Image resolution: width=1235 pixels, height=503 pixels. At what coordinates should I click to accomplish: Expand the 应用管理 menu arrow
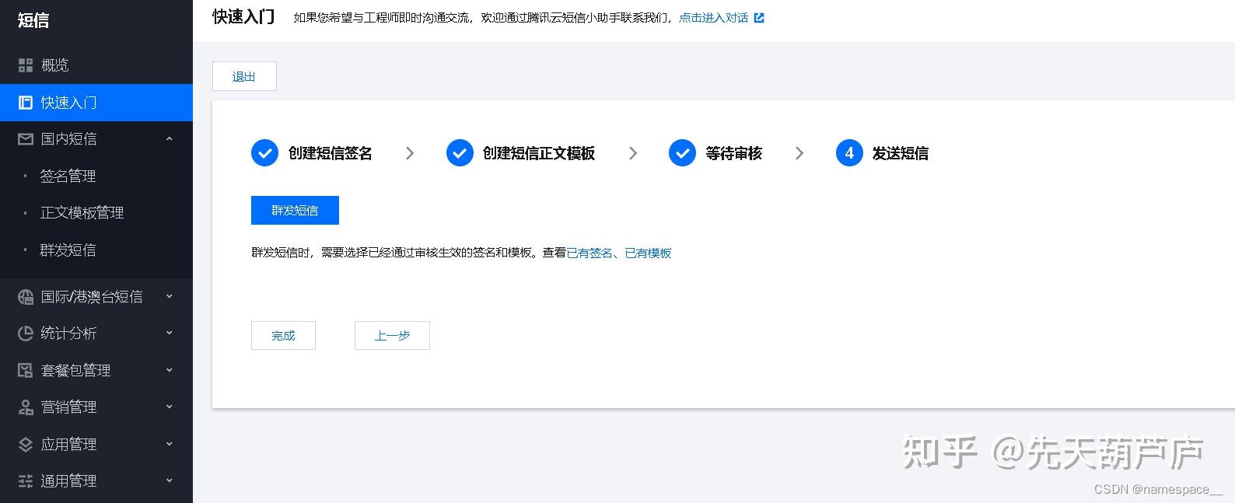click(170, 445)
